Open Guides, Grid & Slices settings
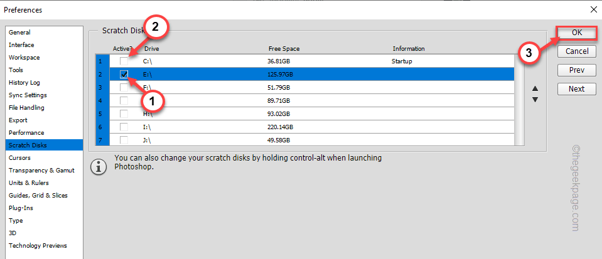The width and height of the screenshot is (602, 259). click(x=38, y=195)
